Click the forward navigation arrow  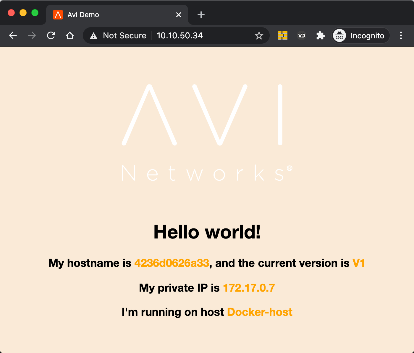click(x=32, y=36)
